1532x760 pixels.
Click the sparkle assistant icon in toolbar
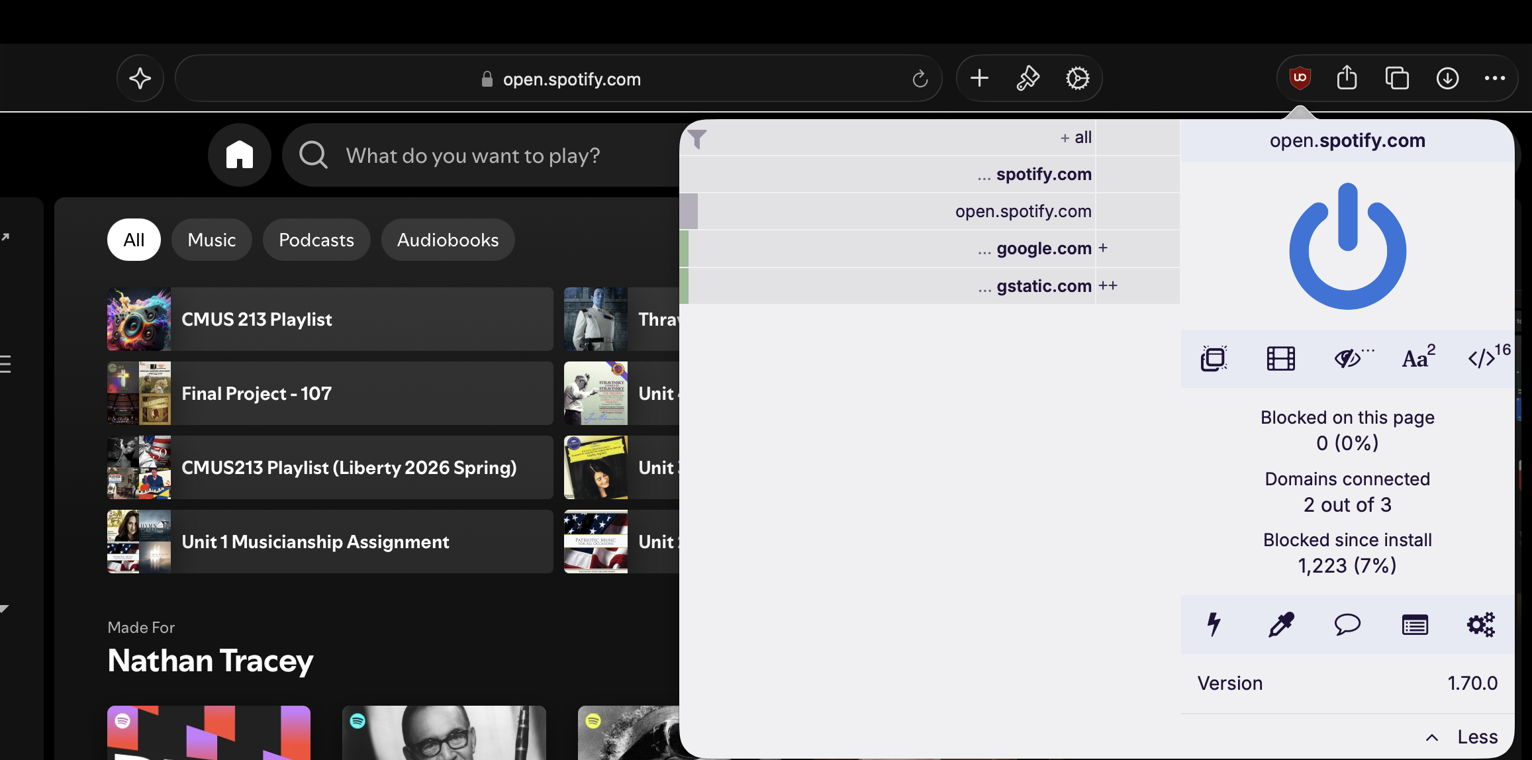[140, 79]
